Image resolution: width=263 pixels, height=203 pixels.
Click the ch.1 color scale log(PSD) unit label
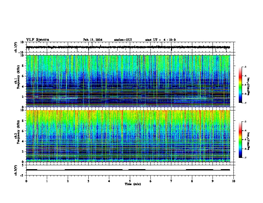point(249,86)
